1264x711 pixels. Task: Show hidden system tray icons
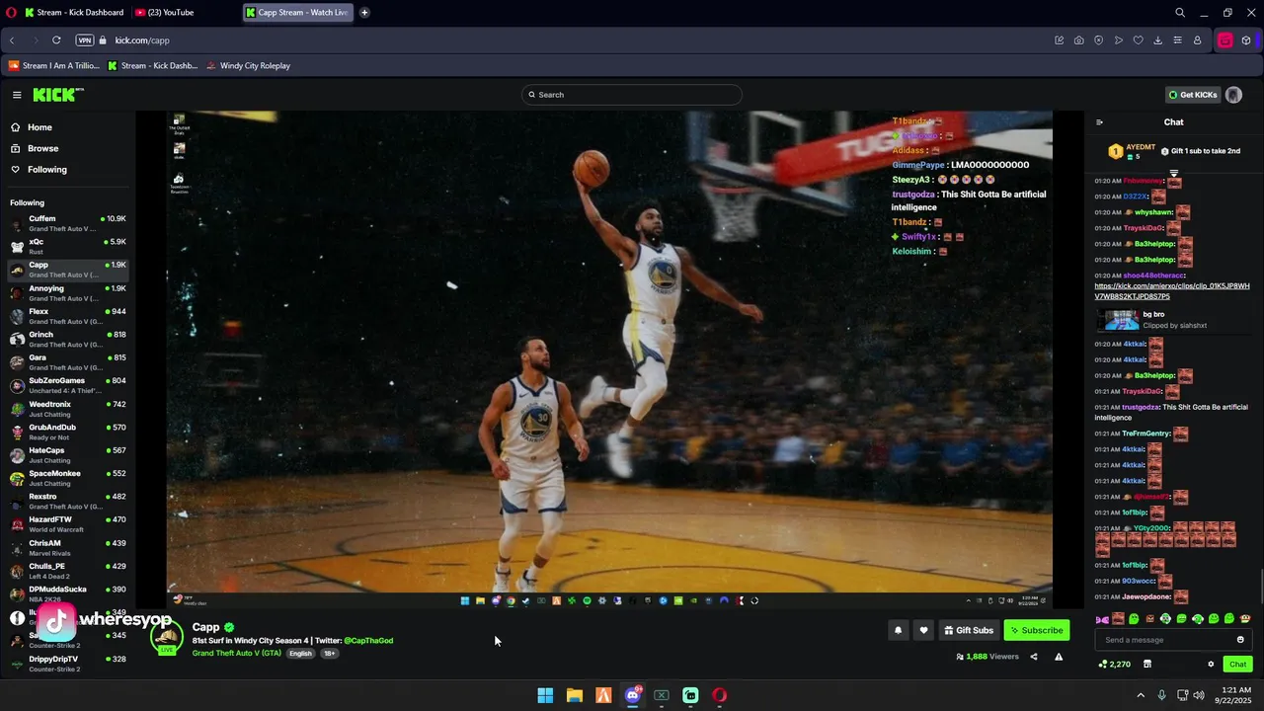coord(1141,695)
